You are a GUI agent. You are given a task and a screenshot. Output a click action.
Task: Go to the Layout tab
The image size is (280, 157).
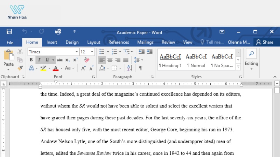click(93, 42)
